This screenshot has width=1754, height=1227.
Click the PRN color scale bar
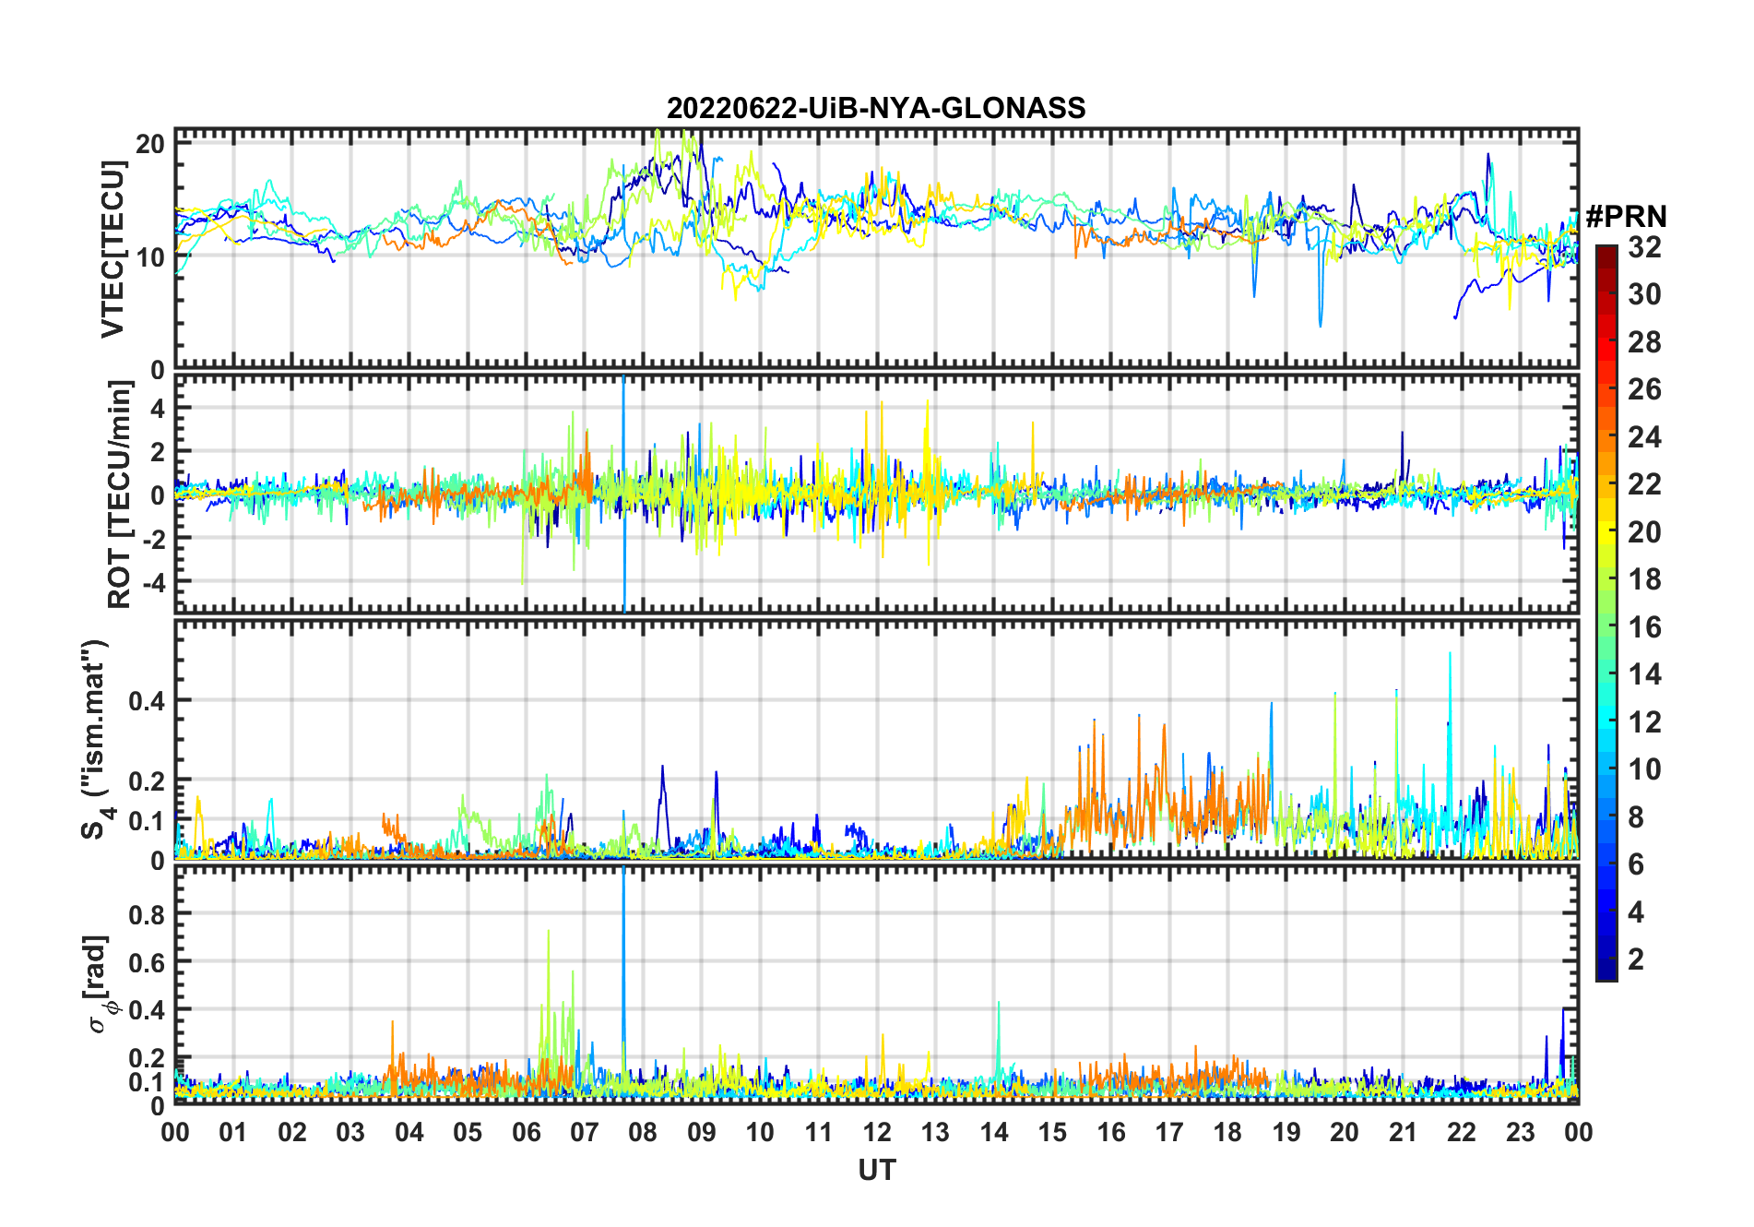click(1606, 613)
